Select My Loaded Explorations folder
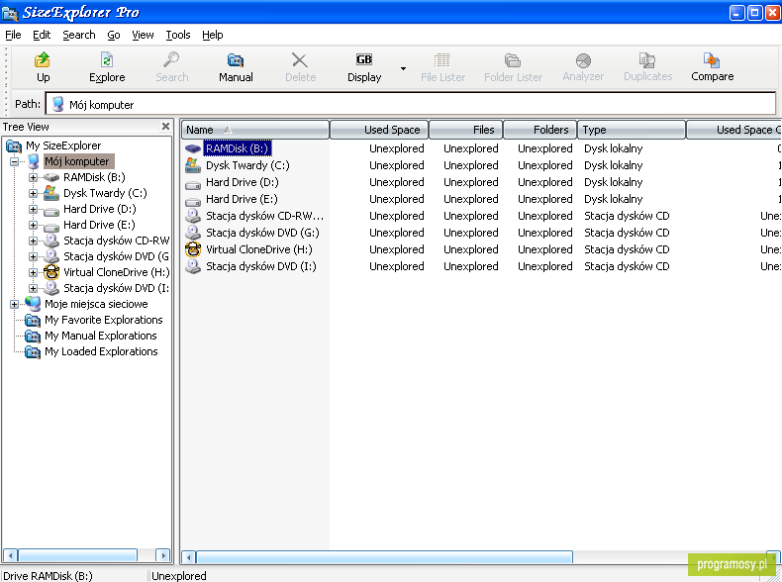 click(x=101, y=351)
